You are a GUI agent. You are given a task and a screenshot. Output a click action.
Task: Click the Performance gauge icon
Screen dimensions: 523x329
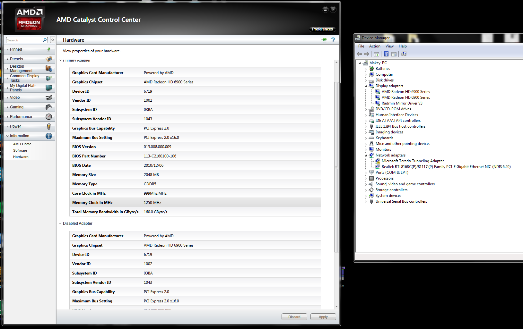pos(49,117)
